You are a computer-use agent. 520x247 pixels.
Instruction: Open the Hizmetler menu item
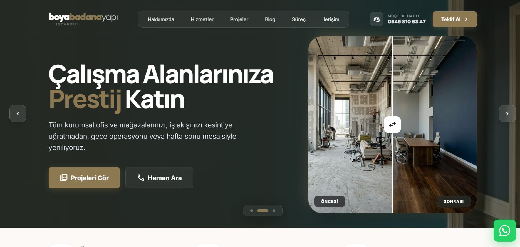point(202,19)
